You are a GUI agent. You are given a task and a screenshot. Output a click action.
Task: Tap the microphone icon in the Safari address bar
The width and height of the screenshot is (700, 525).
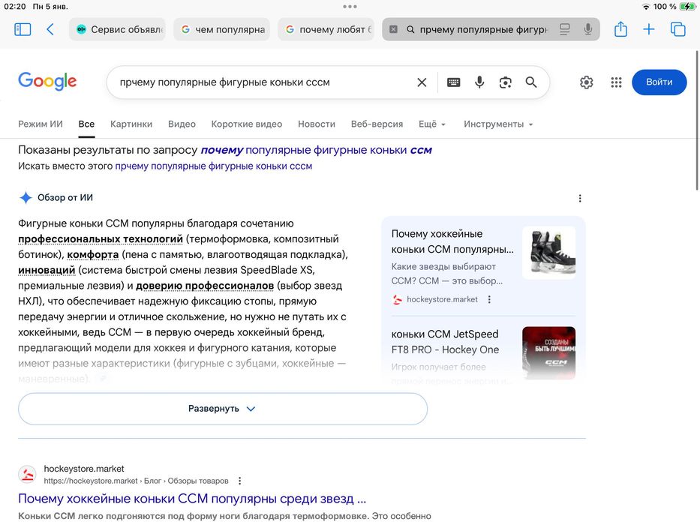point(588,29)
